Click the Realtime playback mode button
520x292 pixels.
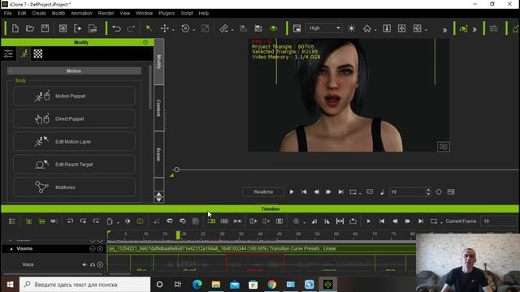263,191
